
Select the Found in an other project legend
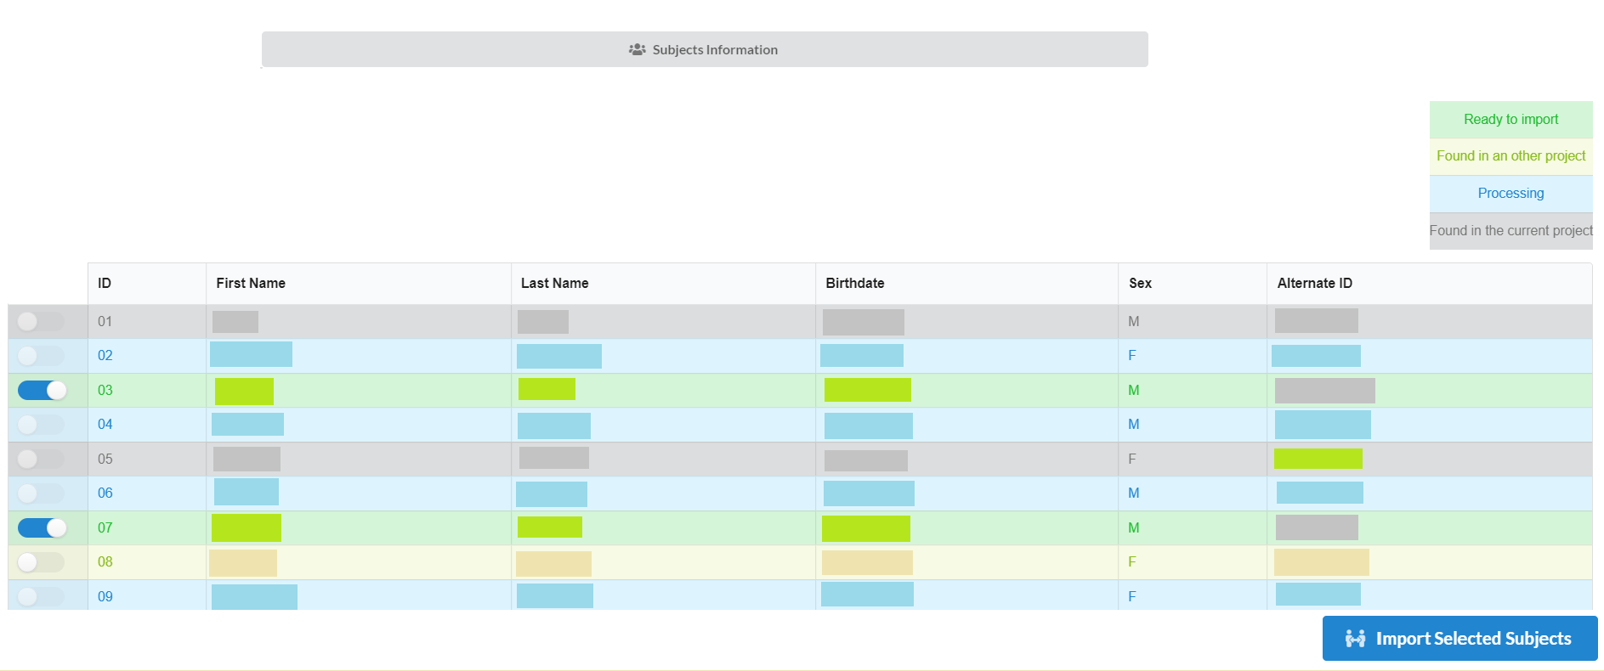pyautogui.click(x=1510, y=156)
